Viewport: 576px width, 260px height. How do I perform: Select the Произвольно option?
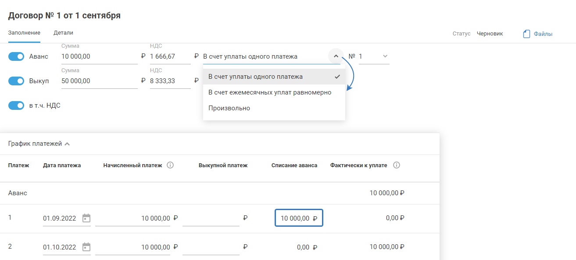[229, 108]
